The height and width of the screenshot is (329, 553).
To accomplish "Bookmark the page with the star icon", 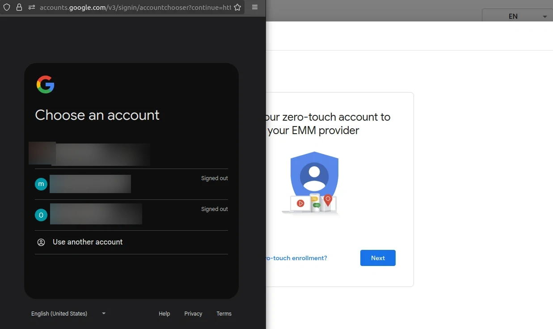I will pyautogui.click(x=237, y=7).
